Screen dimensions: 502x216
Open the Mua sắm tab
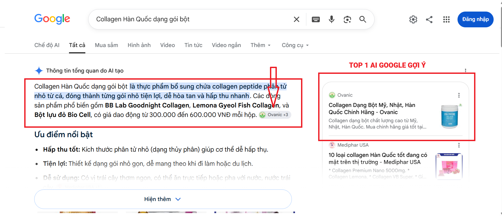106,45
